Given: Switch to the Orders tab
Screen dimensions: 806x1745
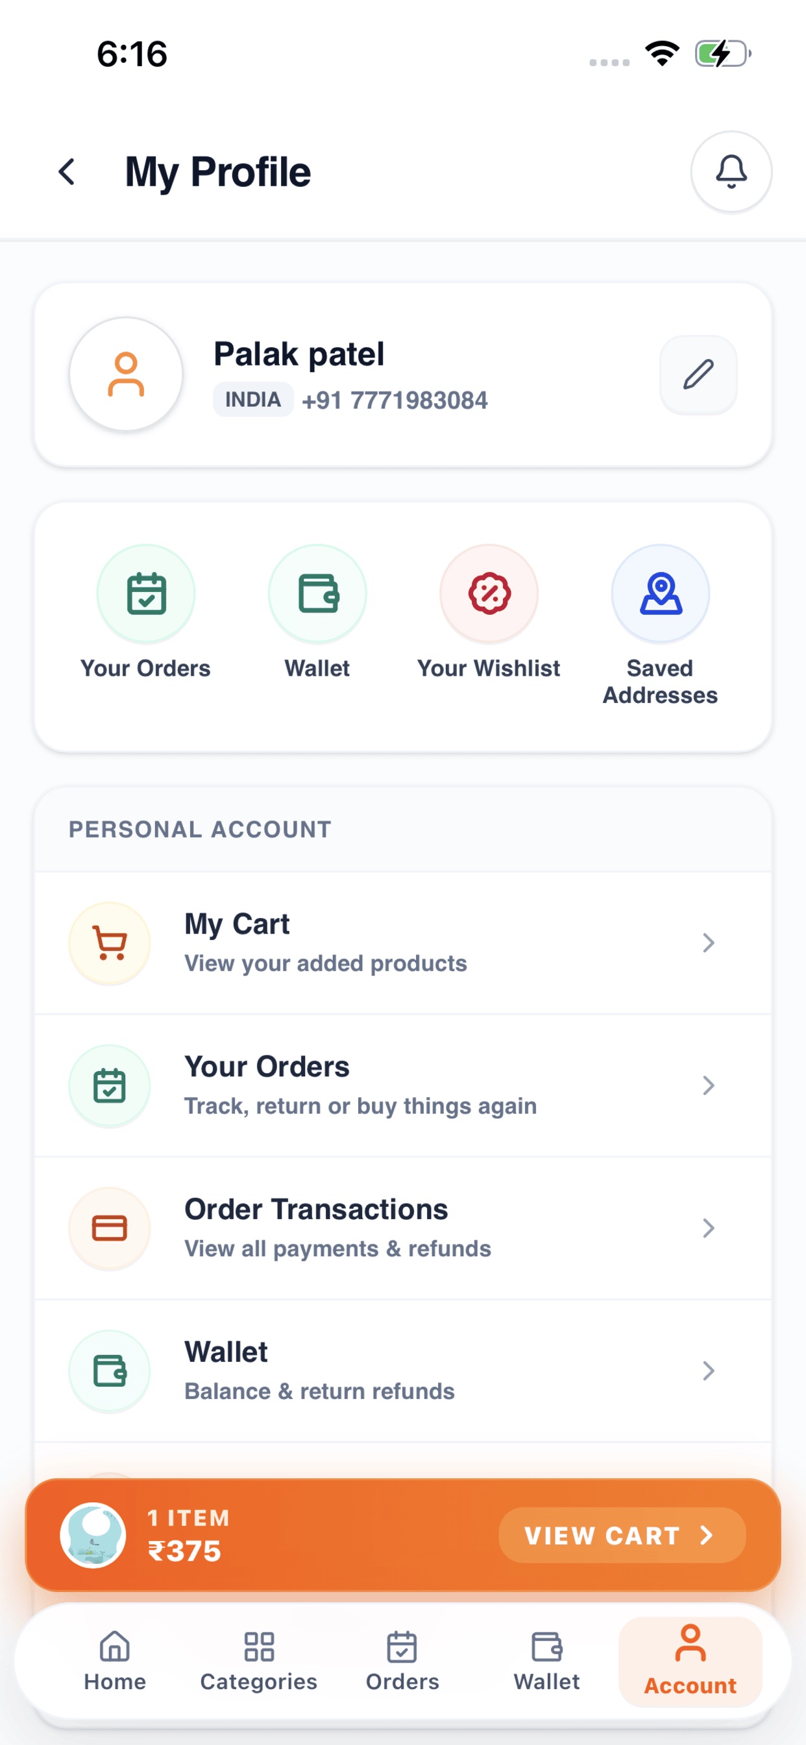Looking at the screenshot, I should pos(402,1661).
